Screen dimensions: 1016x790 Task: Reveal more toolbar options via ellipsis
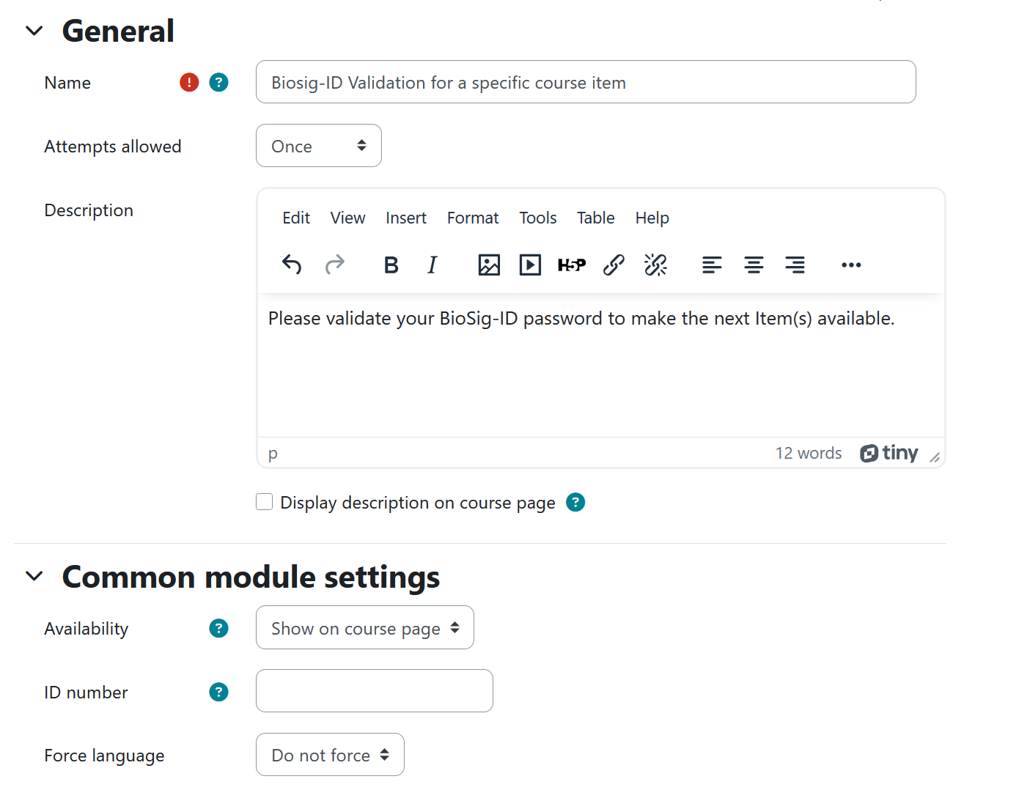pos(851,265)
